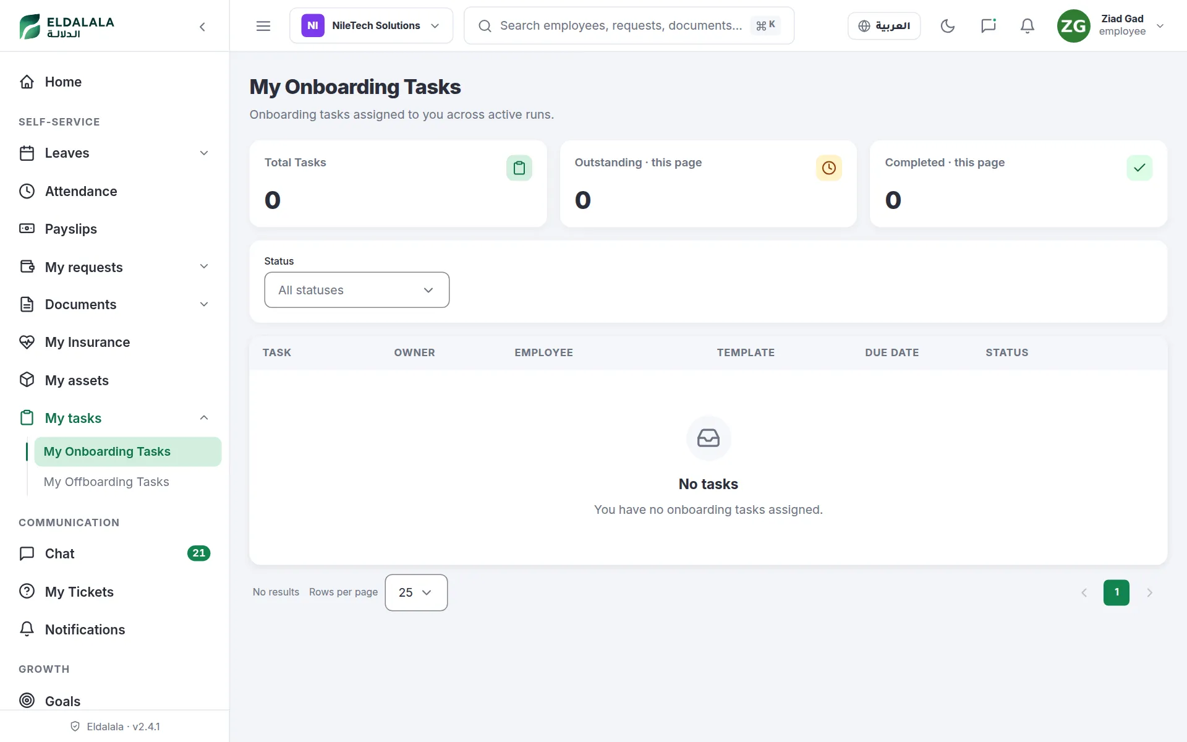The height and width of the screenshot is (742, 1187).
Task: Click the empty inbox icon
Action: click(x=708, y=438)
